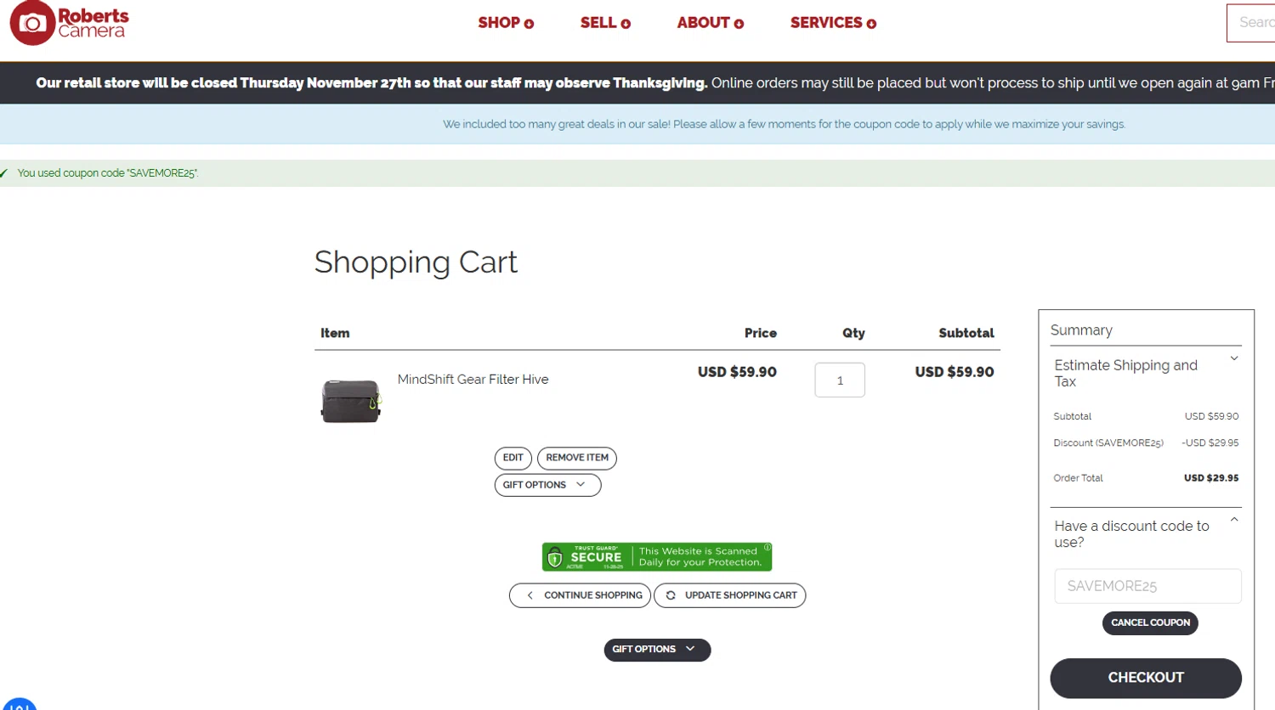Expand item GIFT OPTIONS outlined dropdown
1275x710 pixels.
(547, 485)
